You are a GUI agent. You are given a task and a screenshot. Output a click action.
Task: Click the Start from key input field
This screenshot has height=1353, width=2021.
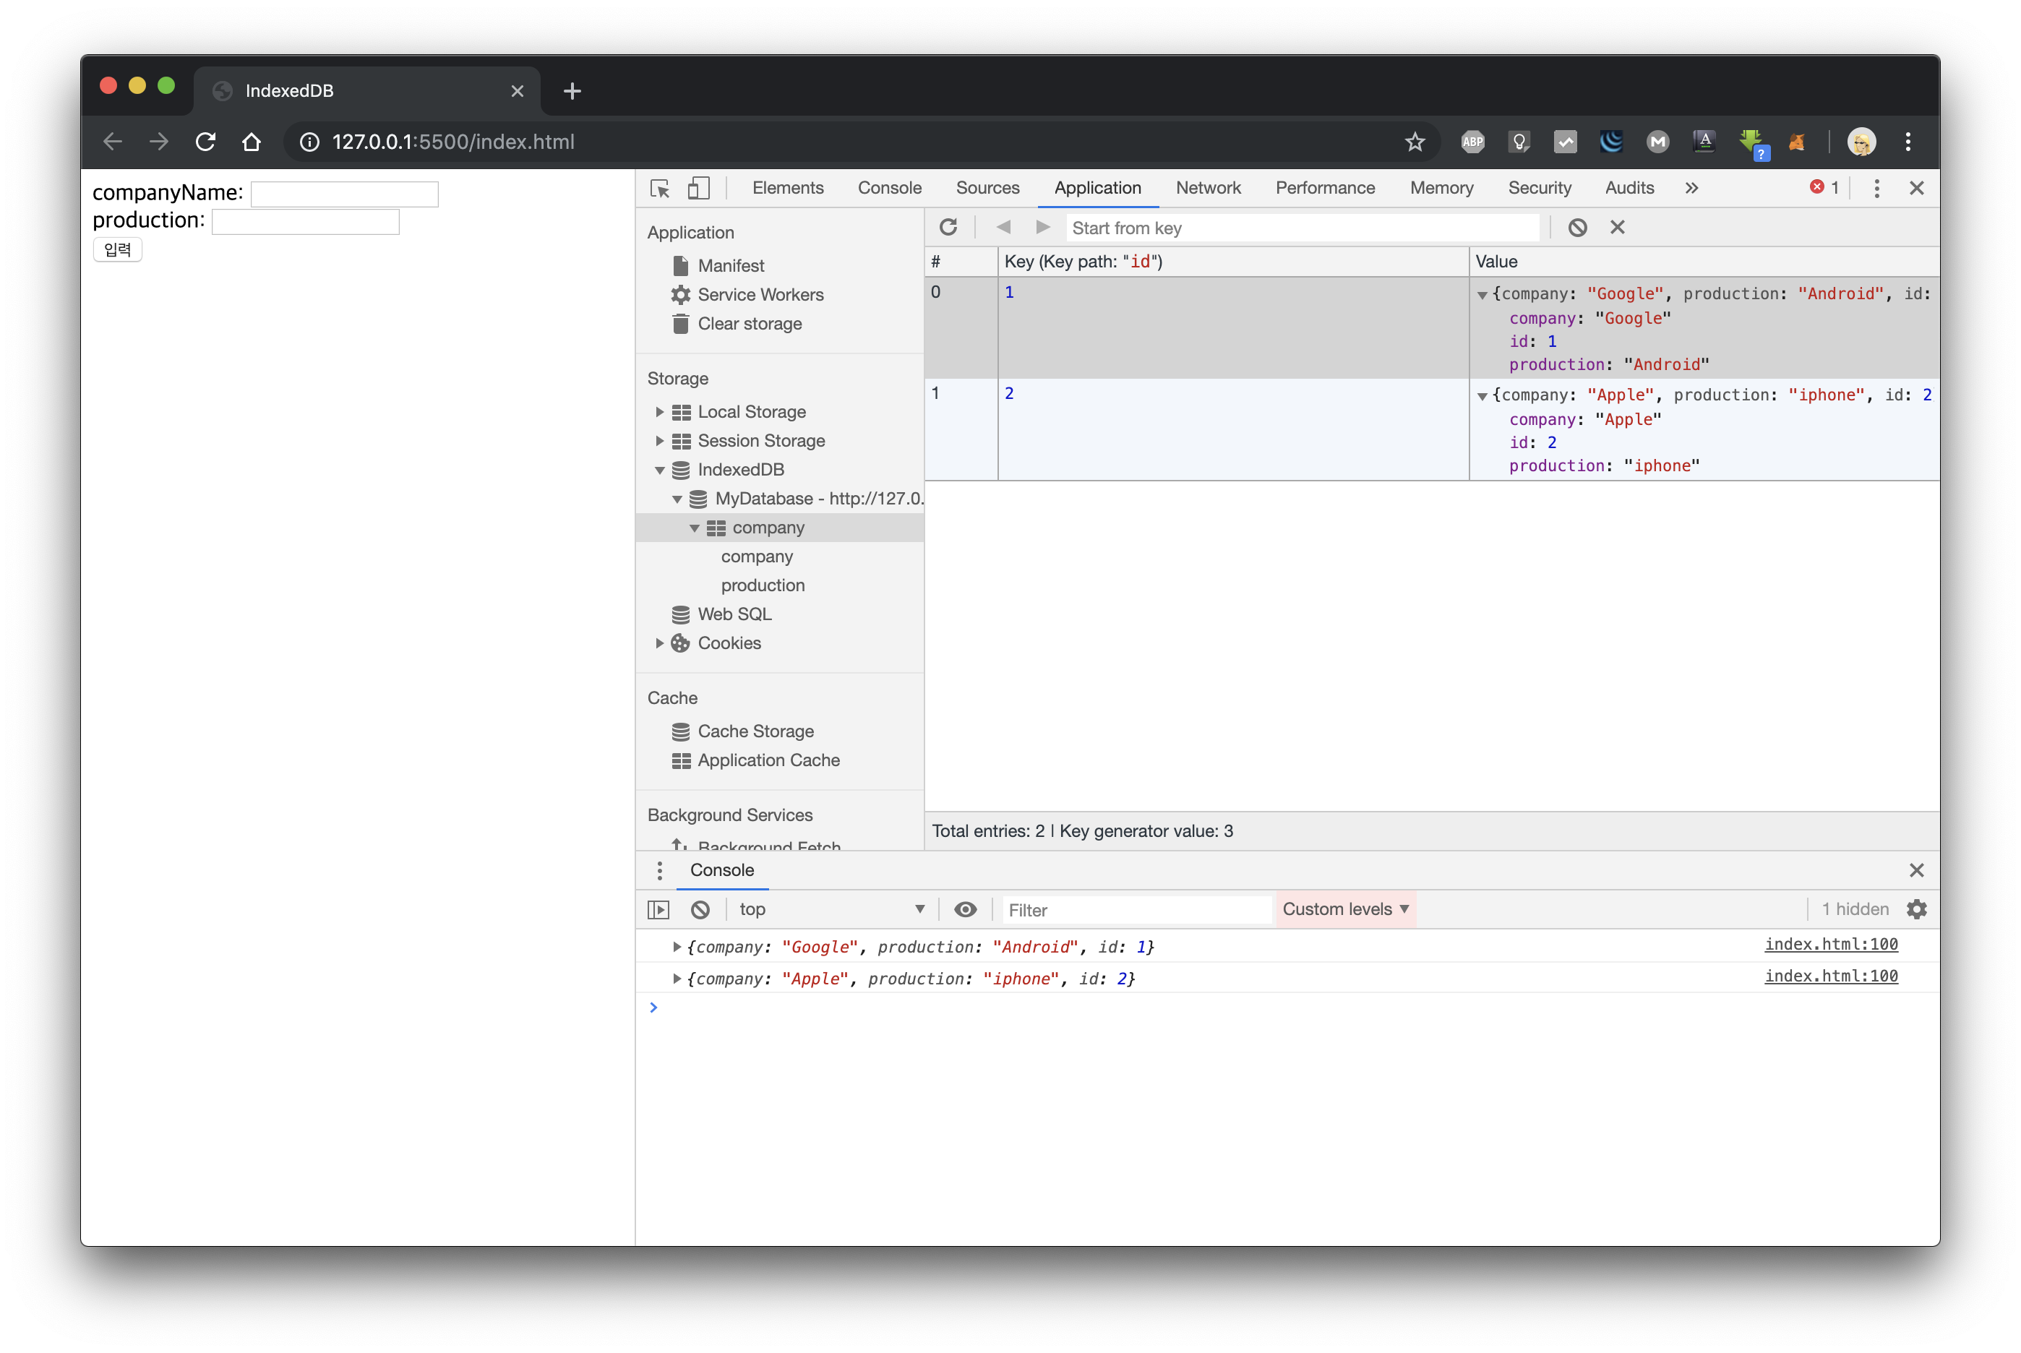(x=1301, y=228)
